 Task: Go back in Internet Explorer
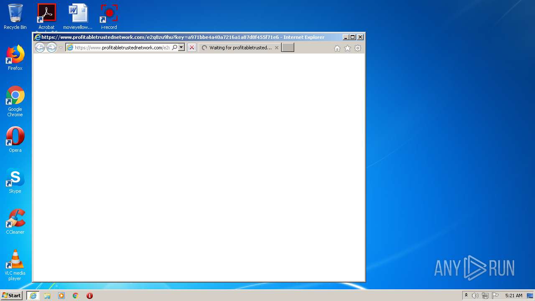[x=40, y=48]
